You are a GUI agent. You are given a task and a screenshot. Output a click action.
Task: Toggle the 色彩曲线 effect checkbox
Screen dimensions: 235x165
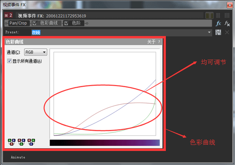click(x=34, y=23)
